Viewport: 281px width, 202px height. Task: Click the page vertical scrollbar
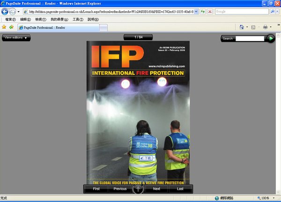278,114
